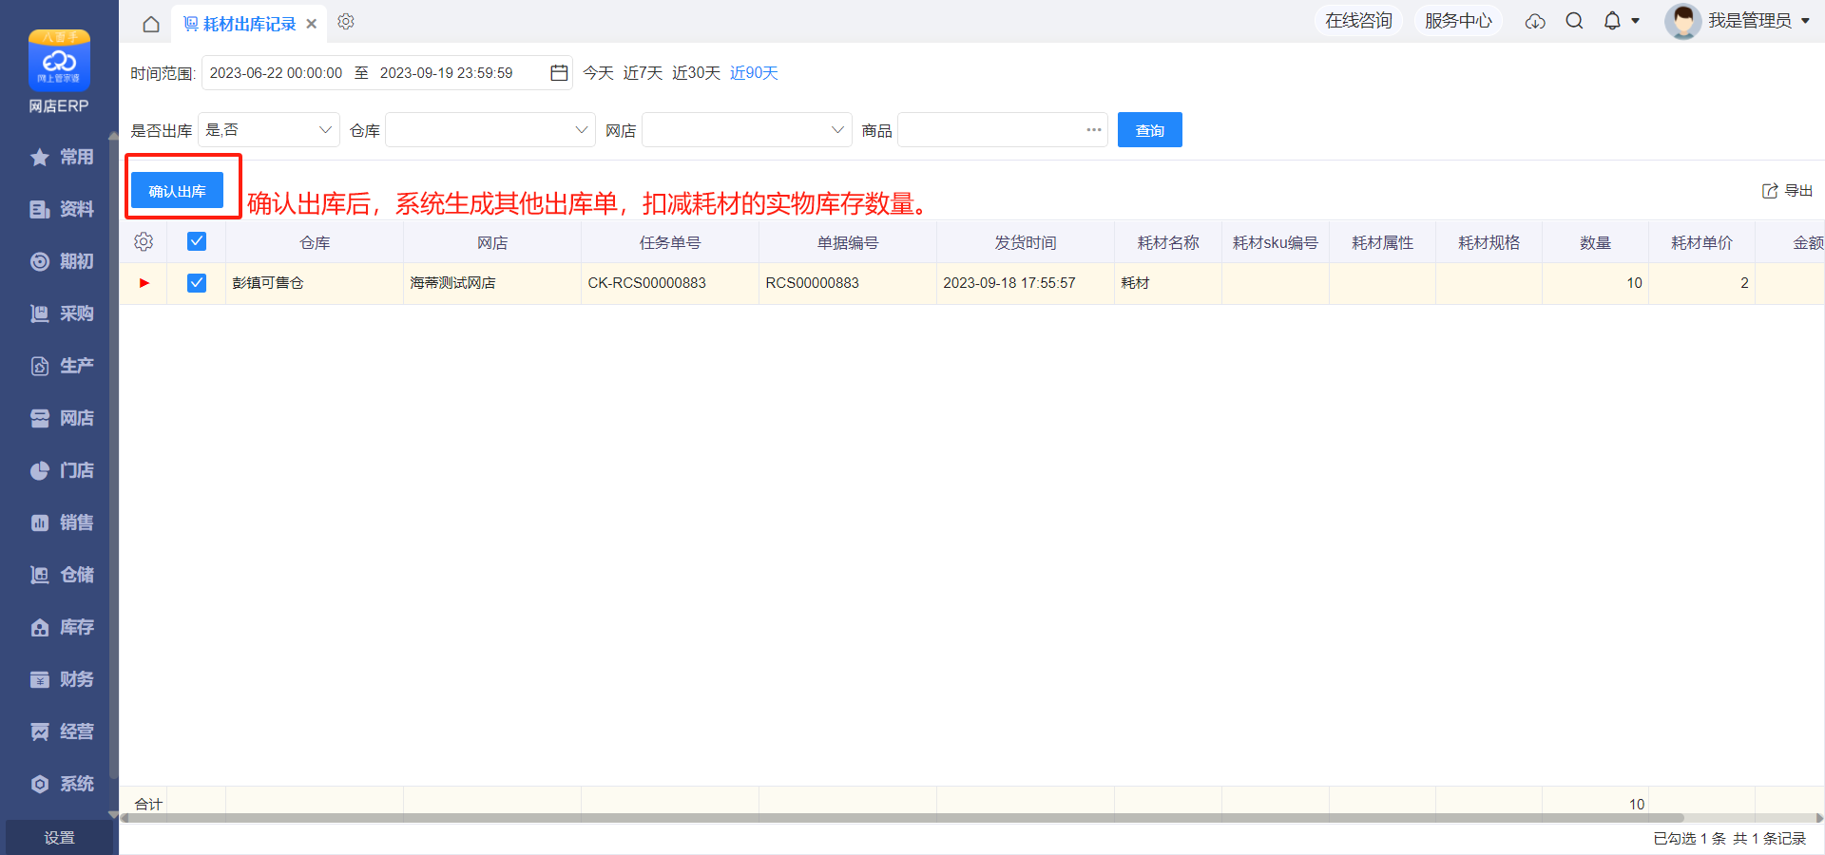
Task: Open 财务 sidebar menu
Action: 61,679
